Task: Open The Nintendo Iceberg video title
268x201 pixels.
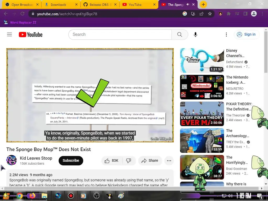Action: tap(237, 80)
